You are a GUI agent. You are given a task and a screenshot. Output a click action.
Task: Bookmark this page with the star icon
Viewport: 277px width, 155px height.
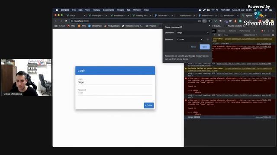point(209,21)
